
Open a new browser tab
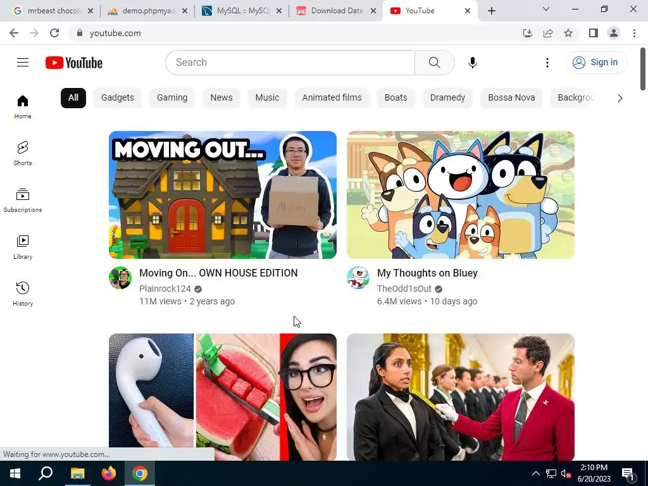tap(491, 11)
